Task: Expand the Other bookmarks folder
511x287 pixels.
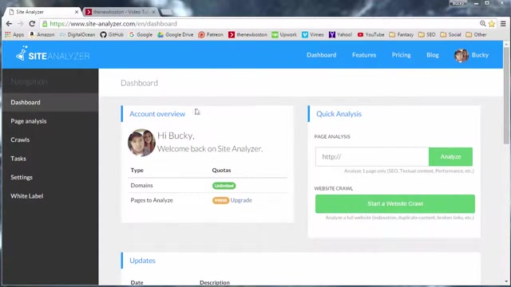Action: pyautogui.click(x=476, y=34)
